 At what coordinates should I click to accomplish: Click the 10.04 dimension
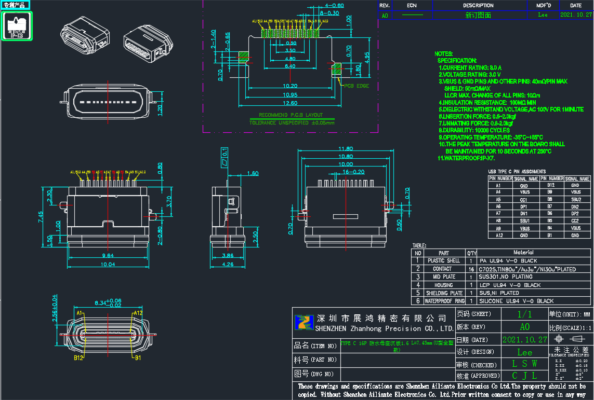[108, 264]
